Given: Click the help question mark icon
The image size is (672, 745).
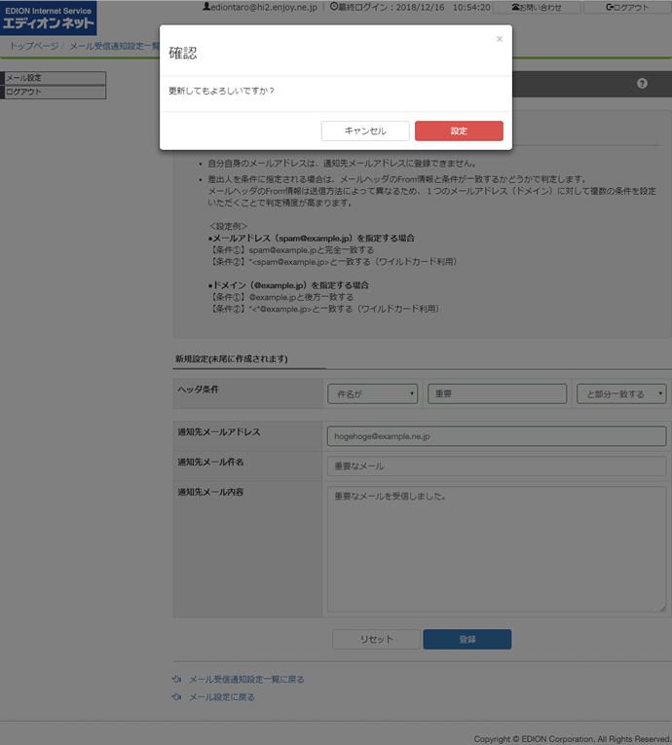Looking at the screenshot, I should [642, 84].
